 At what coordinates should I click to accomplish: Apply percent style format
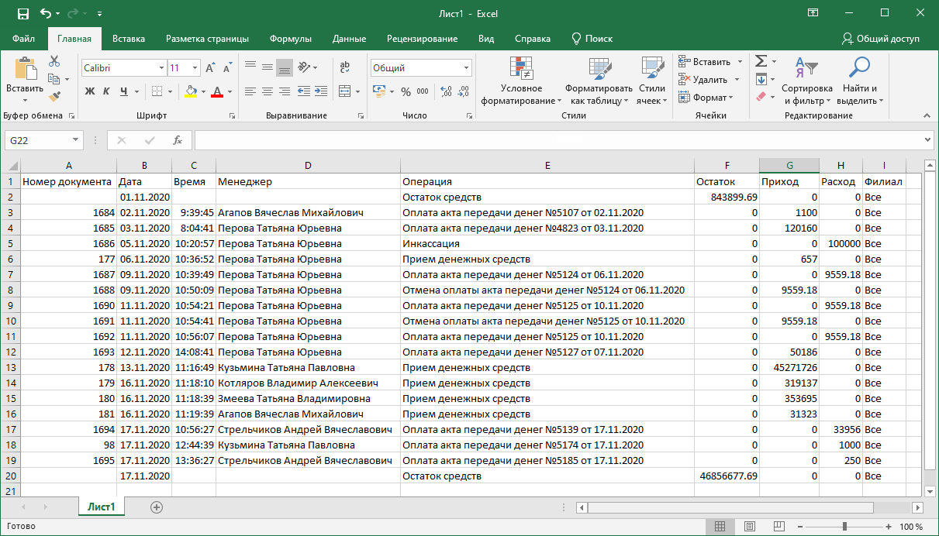[406, 91]
